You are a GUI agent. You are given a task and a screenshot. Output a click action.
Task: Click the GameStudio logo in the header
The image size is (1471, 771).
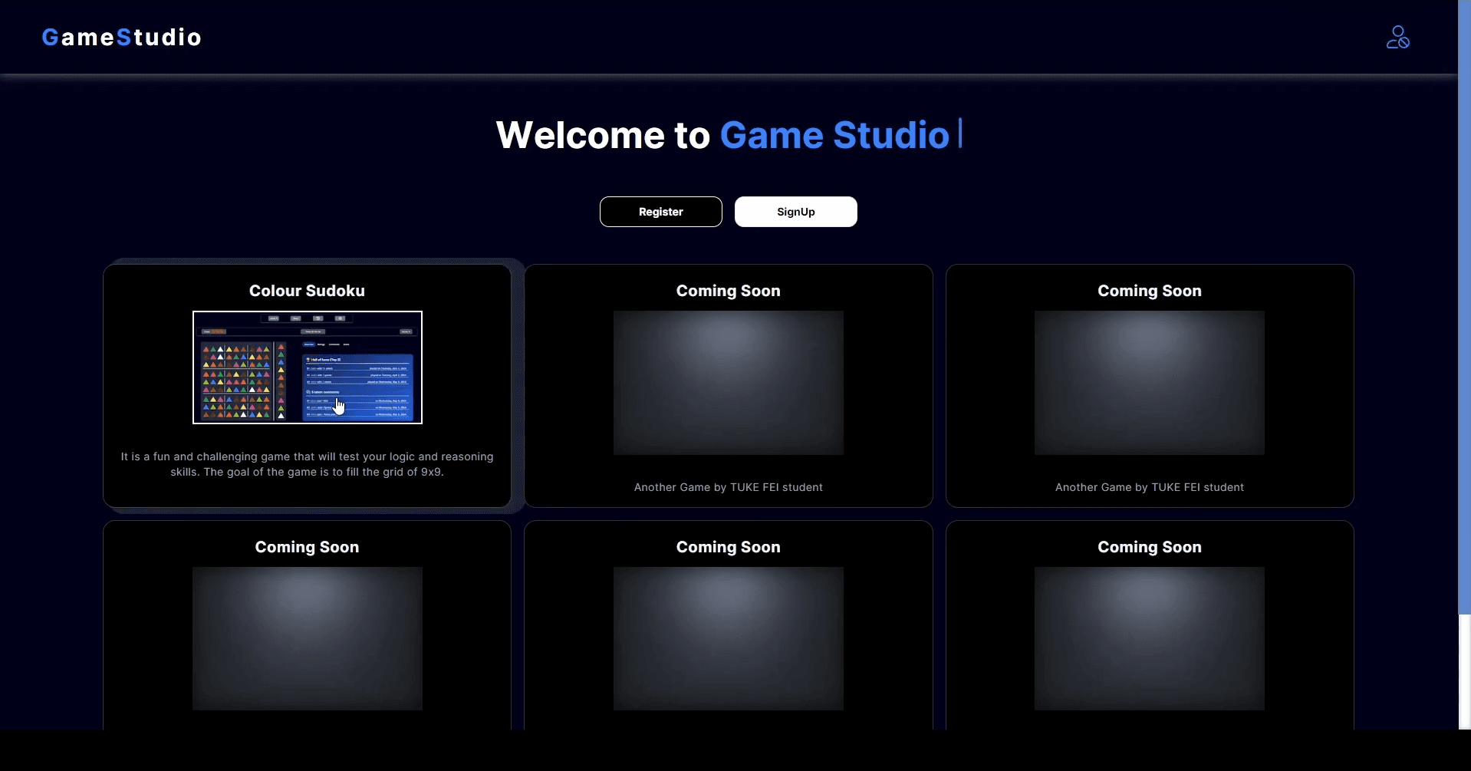pos(121,37)
